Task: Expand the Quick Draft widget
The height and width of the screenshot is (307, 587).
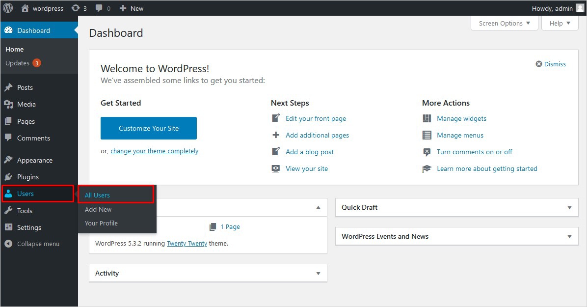Action: 569,208
